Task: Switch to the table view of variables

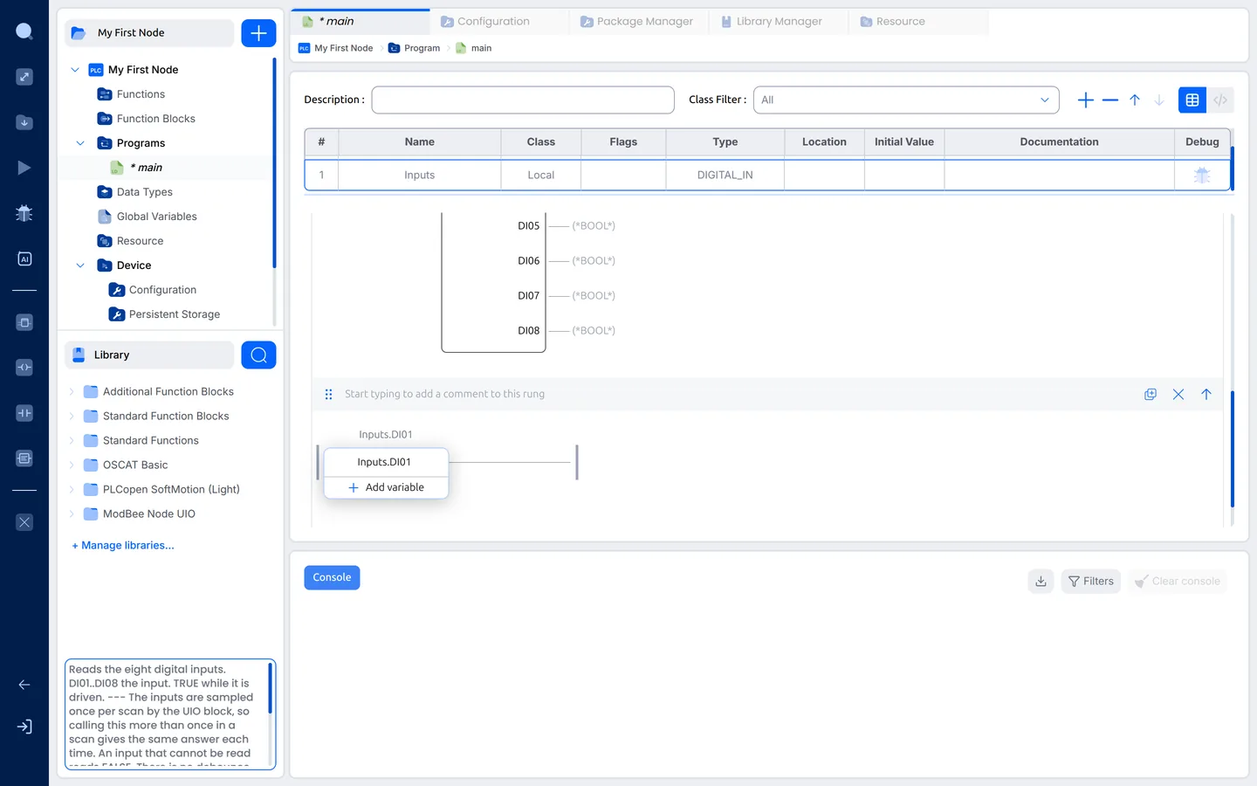Action: [x=1192, y=100]
